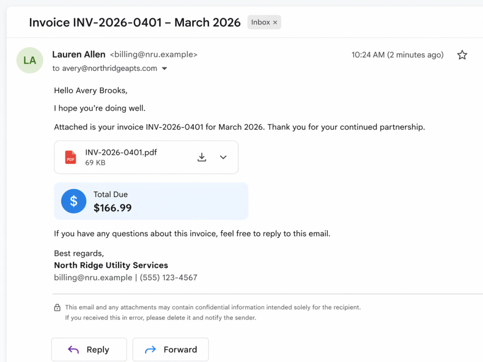Click phone number (555) 123-4567
The height and width of the screenshot is (362, 483).
169,278
